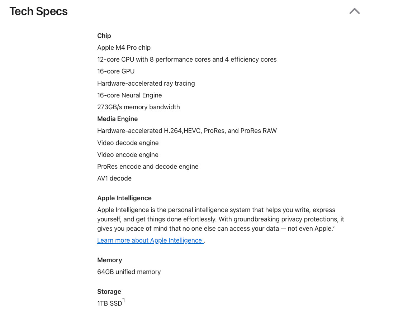Click '64GB unified memory' text
This screenshot has height=316, width=398.
pyautogui.click(x=129, y=272)
